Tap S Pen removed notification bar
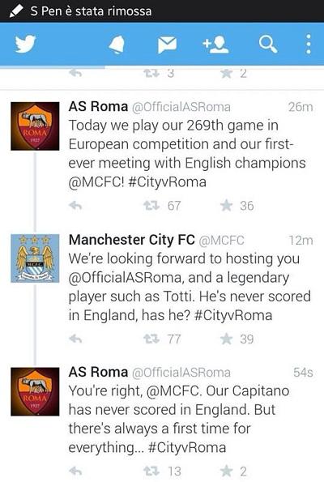 [162, 11]
